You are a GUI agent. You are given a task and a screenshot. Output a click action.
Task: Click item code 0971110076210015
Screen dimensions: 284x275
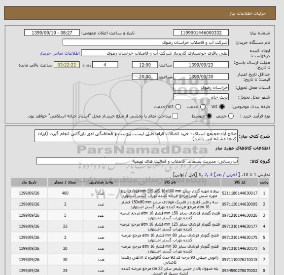pyautogui.click(x=240, y=260)
